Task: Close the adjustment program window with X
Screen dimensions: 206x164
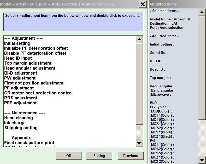Action: tap(143, 4)
